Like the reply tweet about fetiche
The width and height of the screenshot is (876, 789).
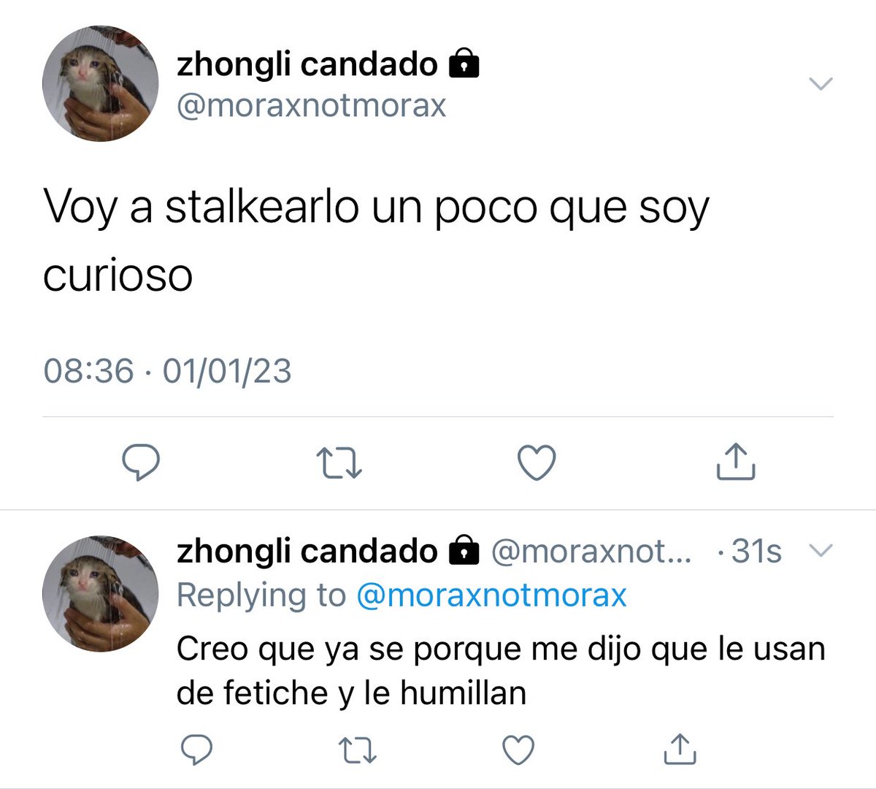point(519,750)
